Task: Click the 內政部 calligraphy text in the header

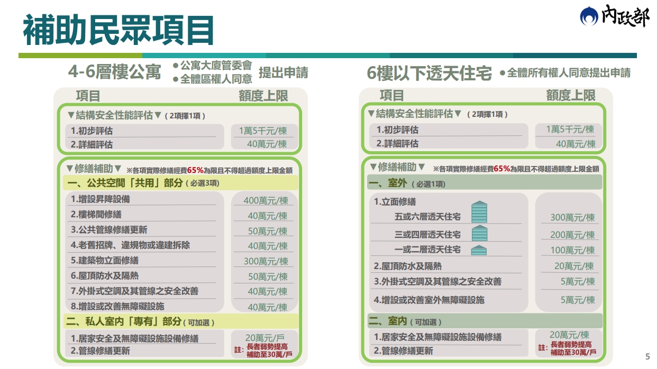Action: tap(624, 16)
